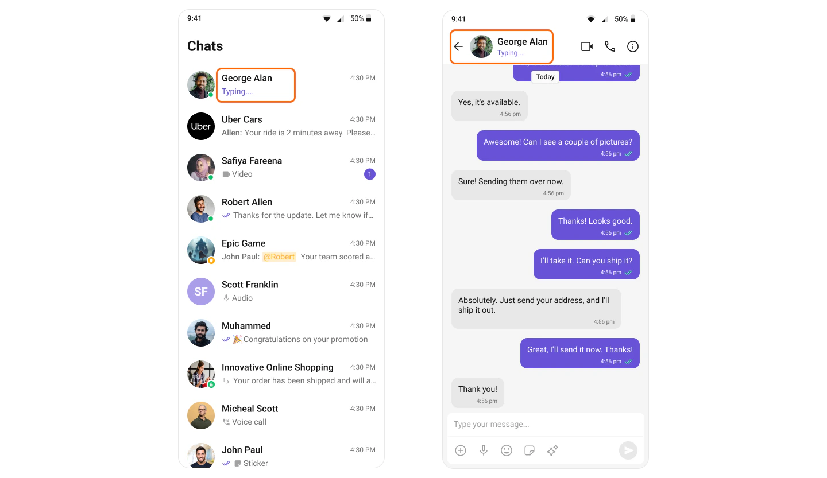The height and width of the screenshot is (478, 827).
Task: Tap the @Robert mention in Epic Game
Action: tap(279, 257)
